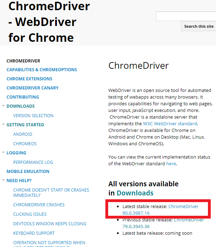Image resolution: width=216 pixels, height=247 pixels.
Task: Collapse the Logging section triangle
Action: click(3, 153)
